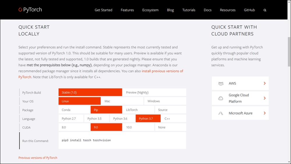Open the AWS cloud partner card

tap(240, 83)
